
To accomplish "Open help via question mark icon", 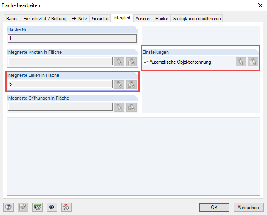I will tap(8, 207).
